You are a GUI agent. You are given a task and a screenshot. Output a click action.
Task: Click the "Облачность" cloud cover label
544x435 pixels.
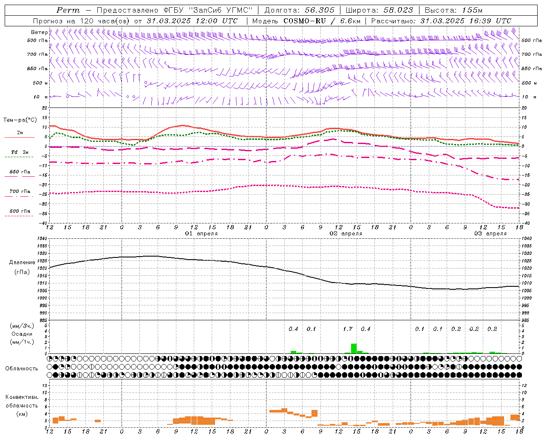pyautogui.click(x=22, y=368)
